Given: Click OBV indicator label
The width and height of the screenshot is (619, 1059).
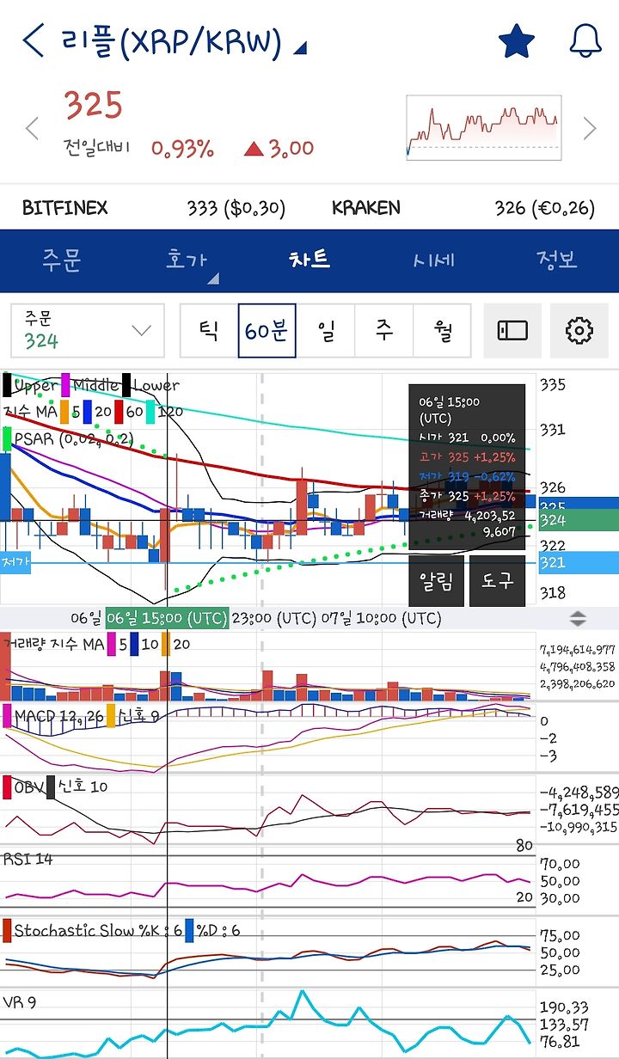Looking at the screenshot, I should pos(29,786).
